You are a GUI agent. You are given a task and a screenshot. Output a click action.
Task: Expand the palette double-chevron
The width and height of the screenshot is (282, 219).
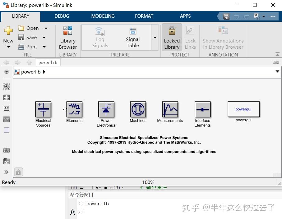(x=7, y=172)
